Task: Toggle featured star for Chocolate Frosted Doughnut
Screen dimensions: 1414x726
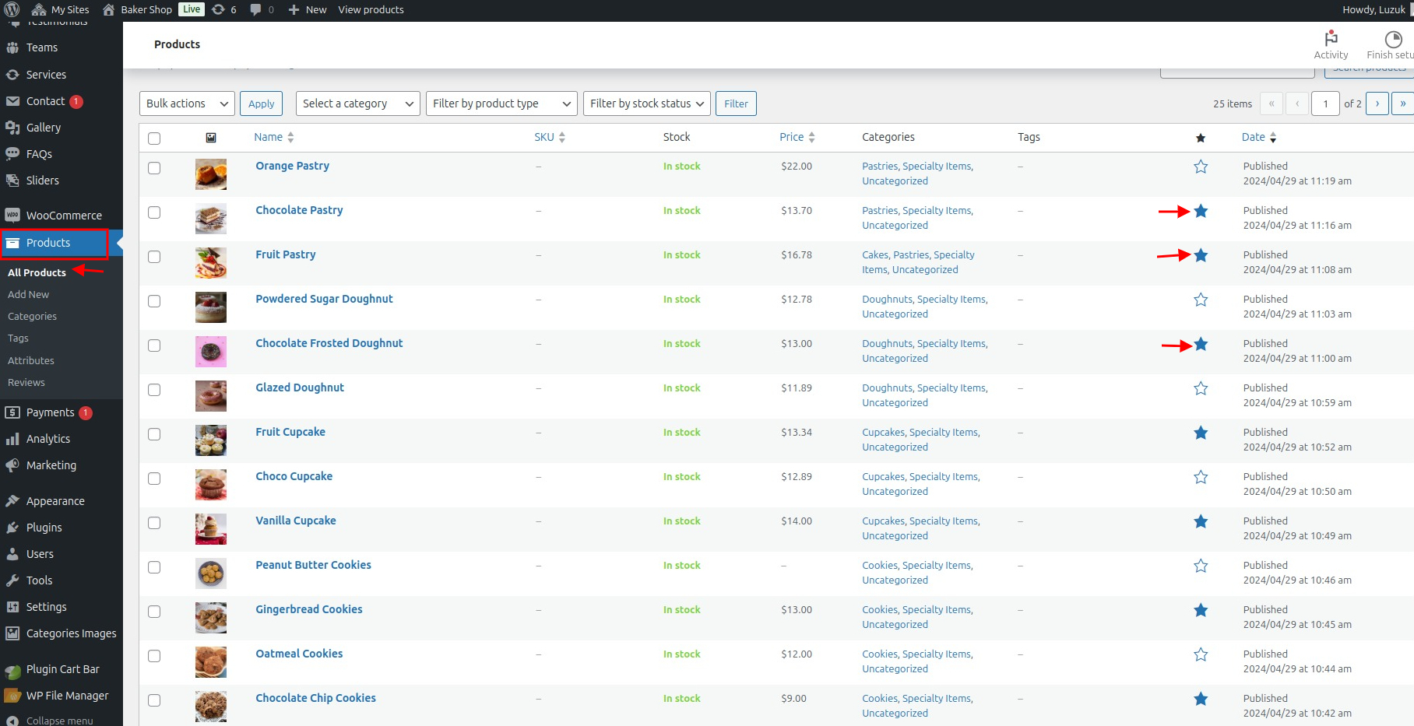Action: (1201, 344)
